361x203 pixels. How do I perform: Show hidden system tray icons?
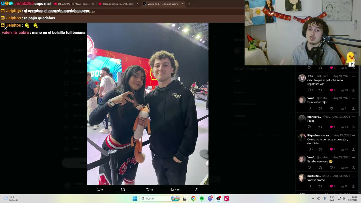click(313, 198)
